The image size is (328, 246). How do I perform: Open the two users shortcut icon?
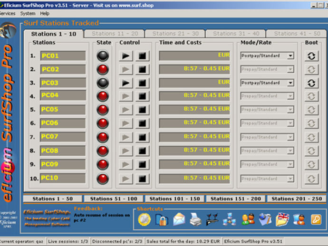point(248,219)
